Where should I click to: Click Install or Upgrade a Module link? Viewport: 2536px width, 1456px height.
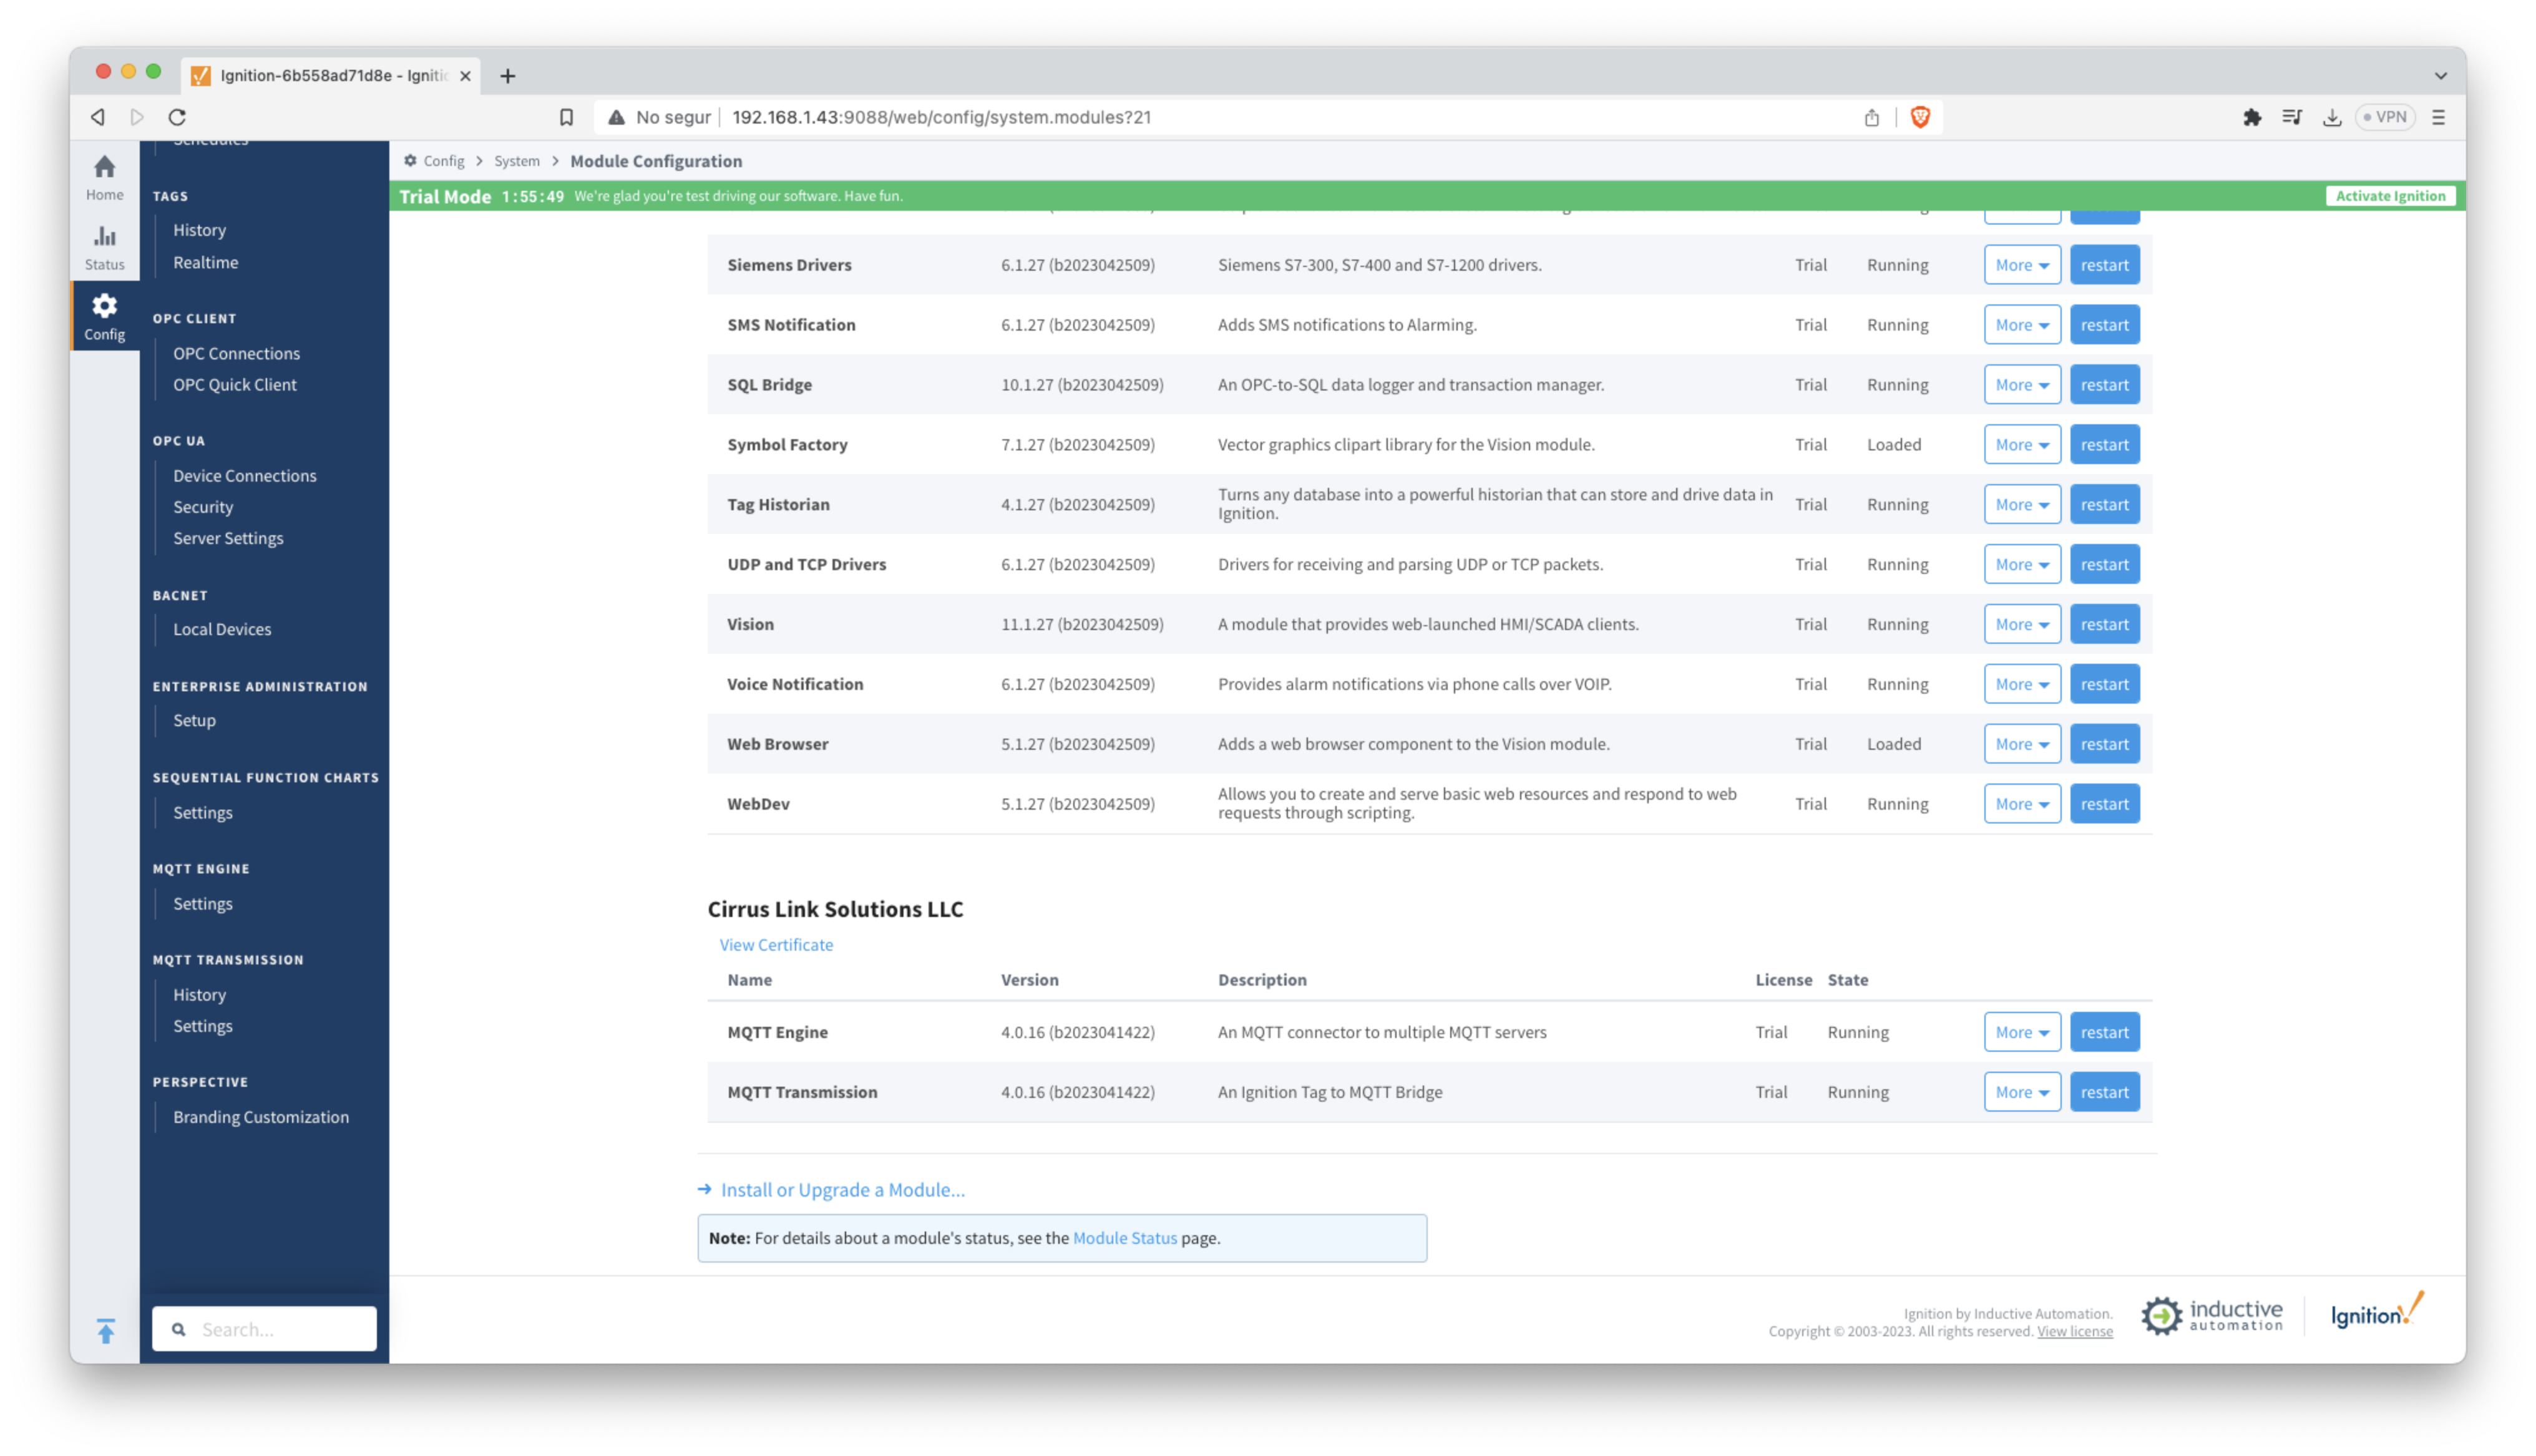click(x=842, y=1190)
